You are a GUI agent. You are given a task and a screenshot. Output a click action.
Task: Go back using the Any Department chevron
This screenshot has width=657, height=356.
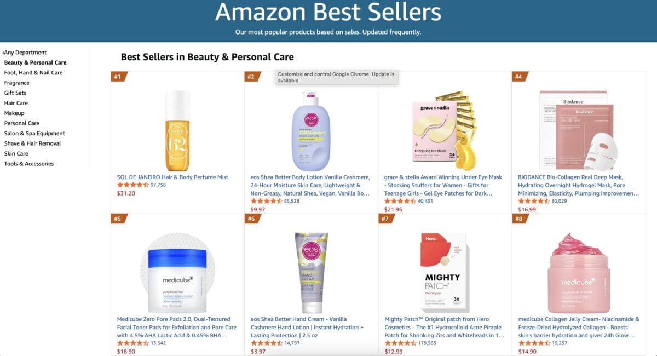coord(24,52)
